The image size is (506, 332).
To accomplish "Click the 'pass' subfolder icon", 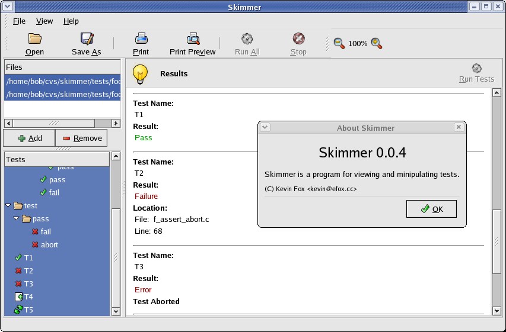I will (x=27, y=218).
